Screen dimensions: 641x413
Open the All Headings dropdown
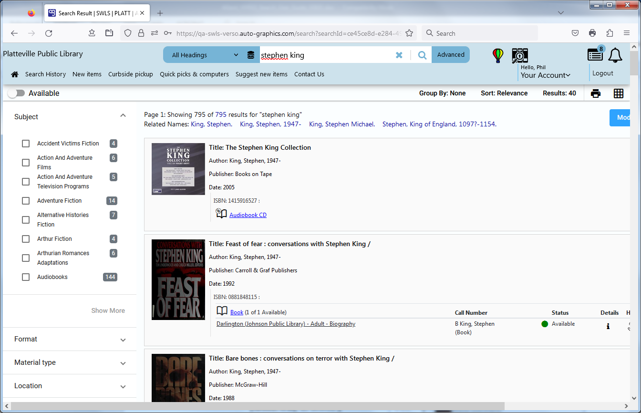[204, 55]
